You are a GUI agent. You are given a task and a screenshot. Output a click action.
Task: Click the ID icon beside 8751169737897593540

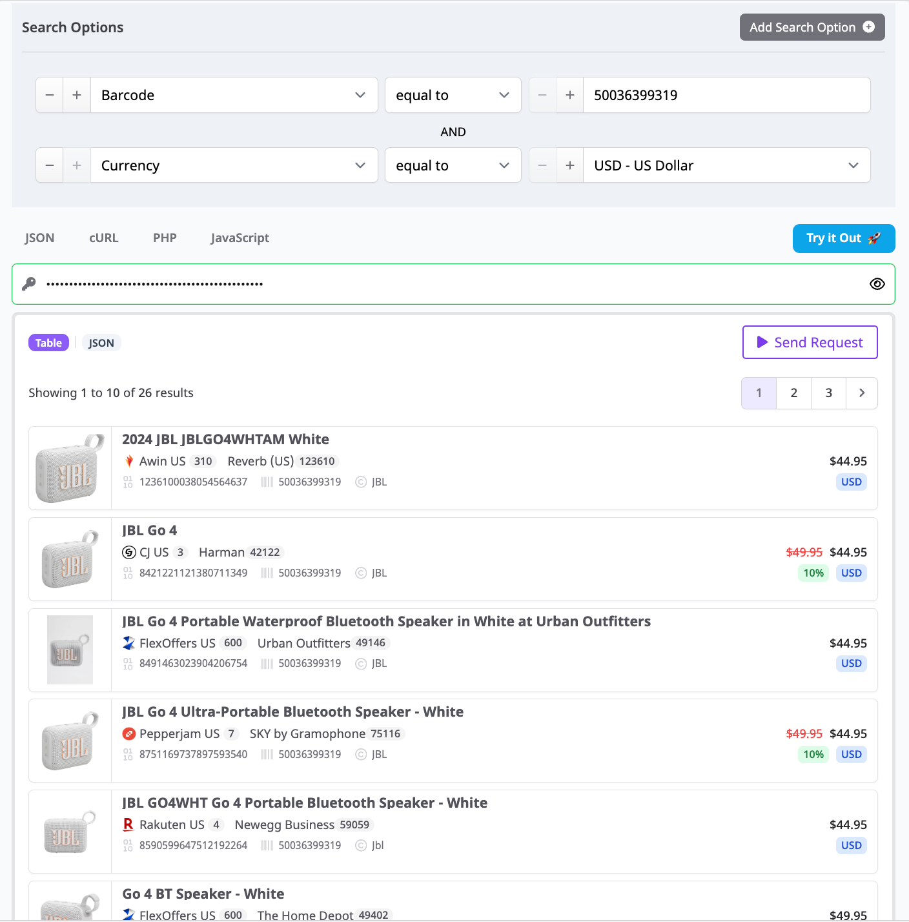point(128,754)
